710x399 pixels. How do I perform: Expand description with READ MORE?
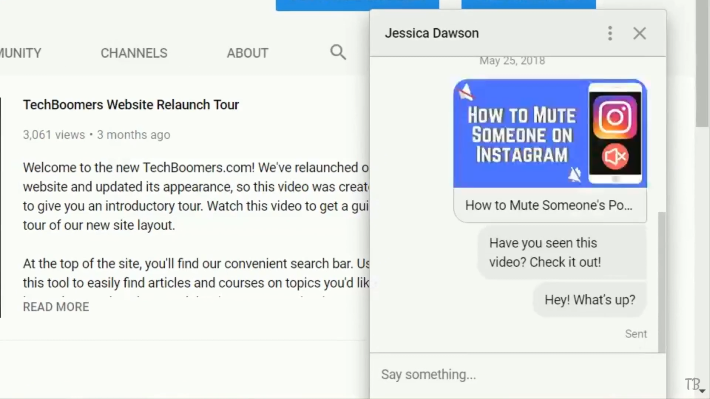[x=56, y=307]
